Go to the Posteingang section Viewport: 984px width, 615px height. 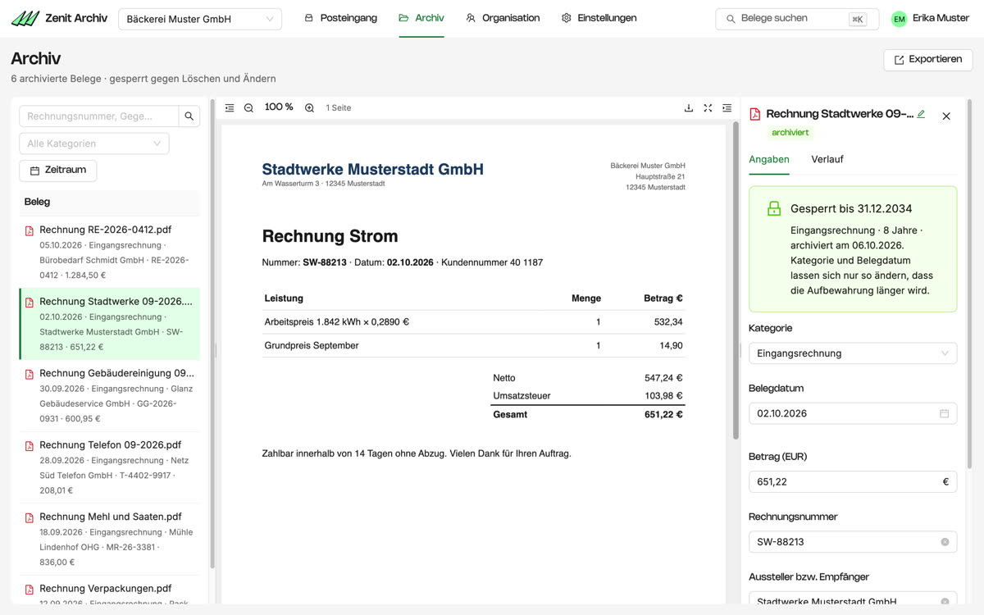coord(340,18)
